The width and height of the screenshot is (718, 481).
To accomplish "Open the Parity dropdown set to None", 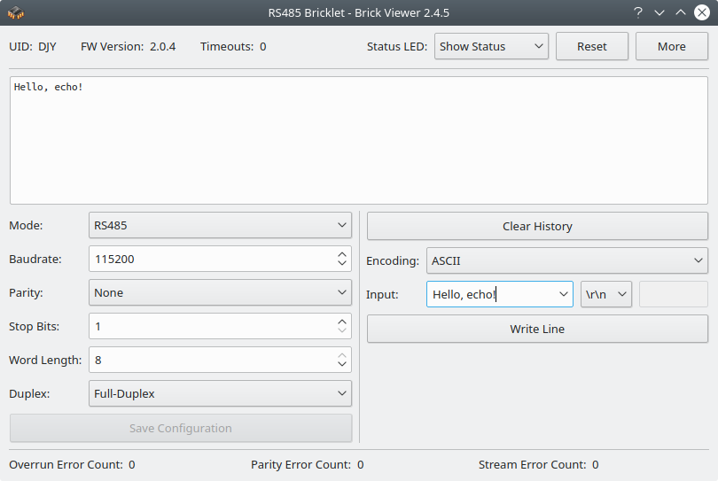I will 220,293.
